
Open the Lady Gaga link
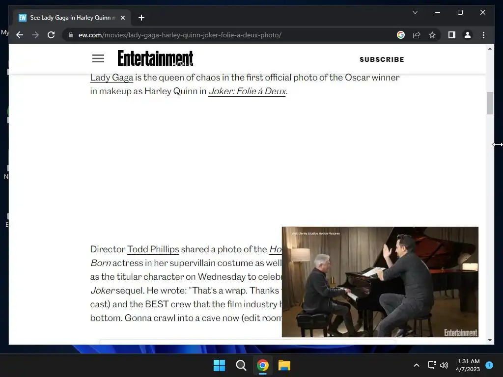tap(112, 78)
